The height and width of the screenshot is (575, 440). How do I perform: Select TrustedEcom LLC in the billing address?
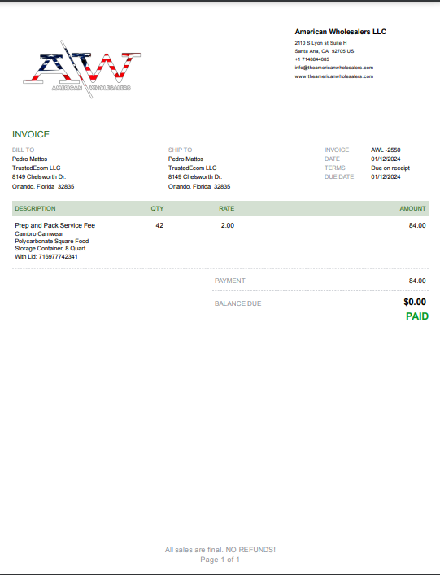tap(37, 168)
